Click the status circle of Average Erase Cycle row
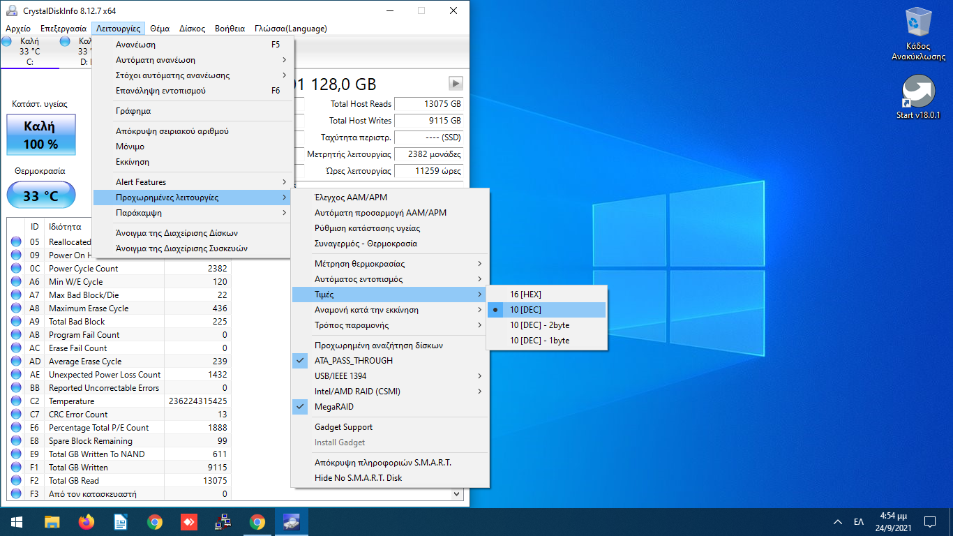 point(16,362)
